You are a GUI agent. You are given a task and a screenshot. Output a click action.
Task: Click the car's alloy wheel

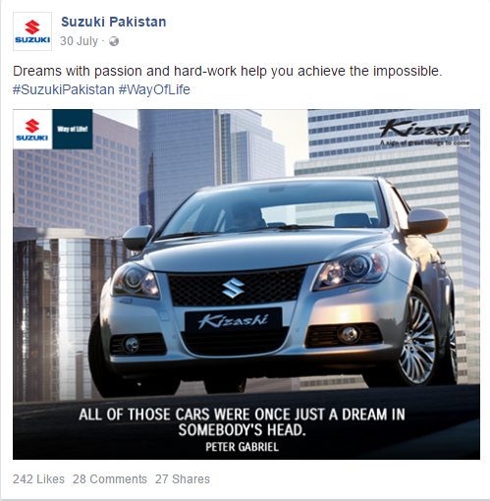[x=417, y=339]
